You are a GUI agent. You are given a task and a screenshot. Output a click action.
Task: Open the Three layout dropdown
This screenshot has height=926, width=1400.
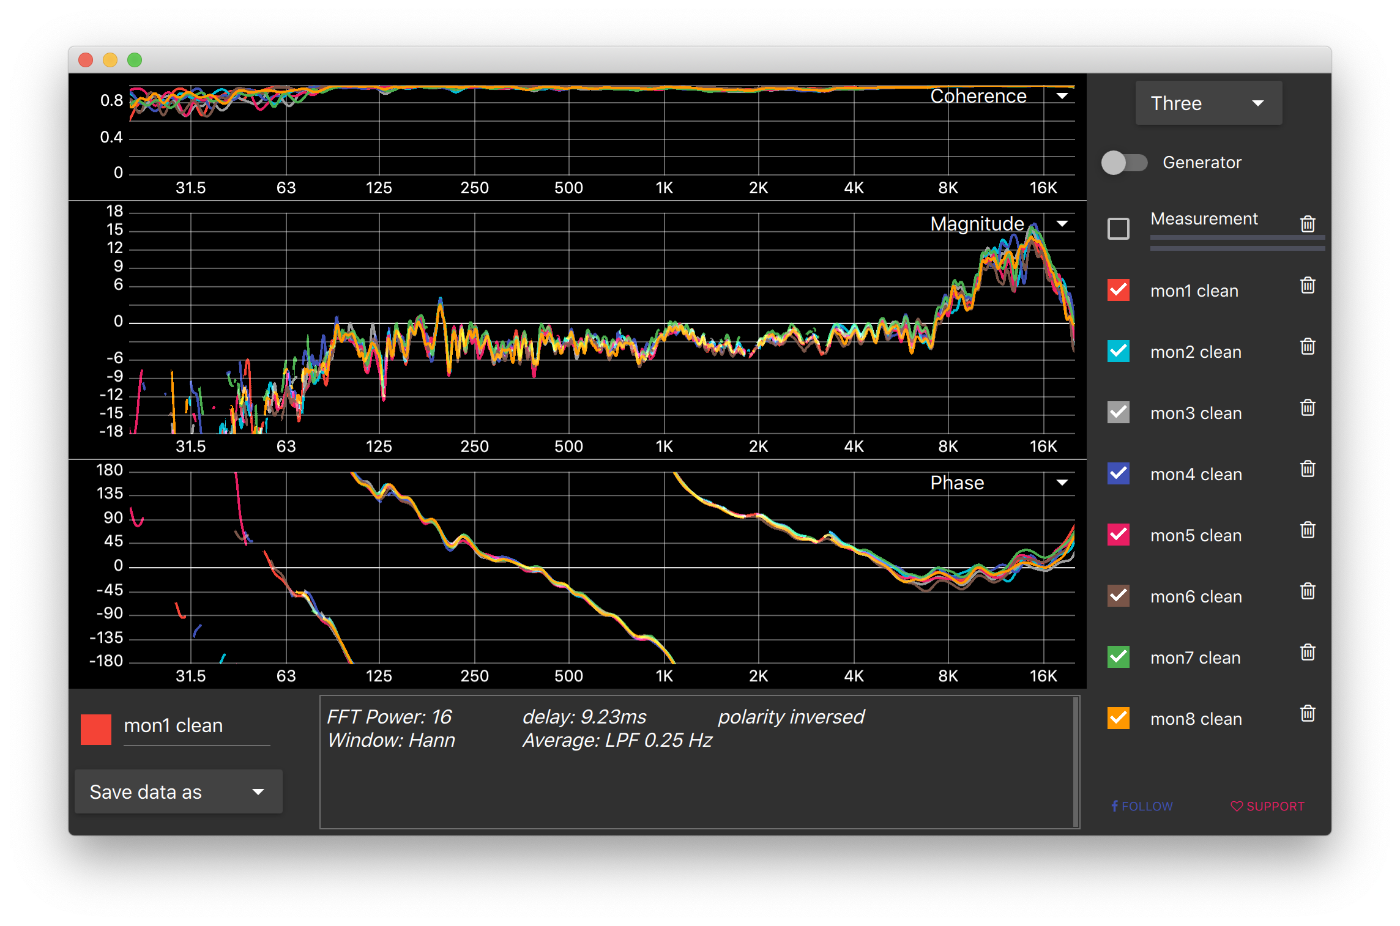(1208, 103)
